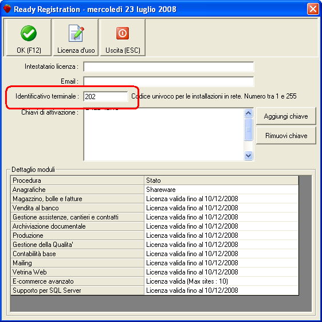Click the Rimuovi chiave button
This screenshot has width=322, height=322.
[x=286, y=136]
